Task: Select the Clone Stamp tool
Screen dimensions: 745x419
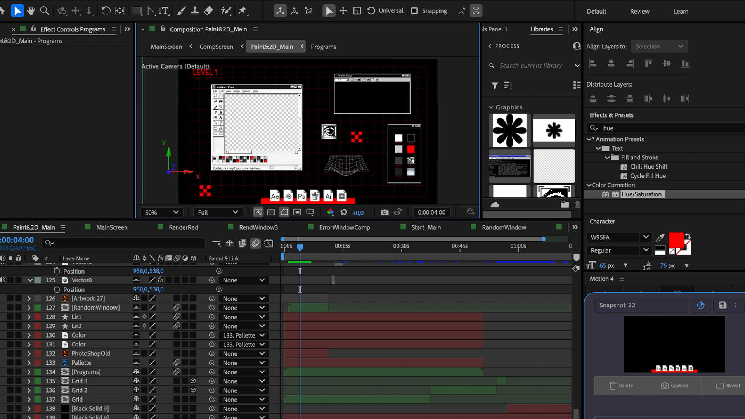Action: (195, 10)
